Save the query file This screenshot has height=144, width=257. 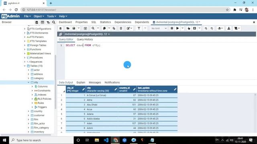74,28
